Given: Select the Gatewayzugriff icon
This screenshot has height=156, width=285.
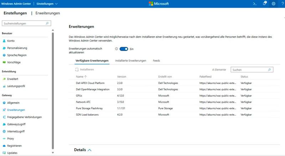Looking at the screenshot, I should (4, 124).
